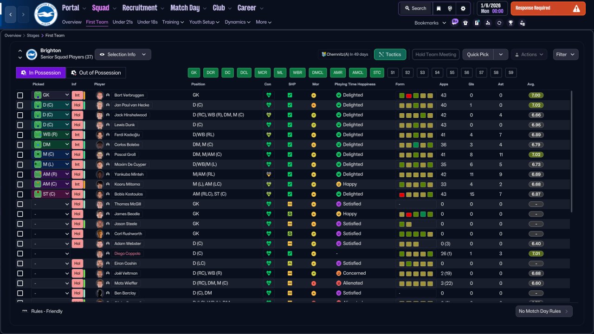Tick the checkbox for Lewis Dunk
The height and width of the screenshot is (334, 594).
point(20,125)
